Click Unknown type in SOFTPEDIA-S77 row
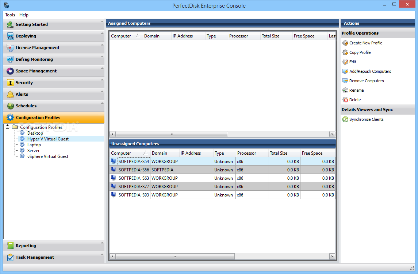 coord(224,187)
